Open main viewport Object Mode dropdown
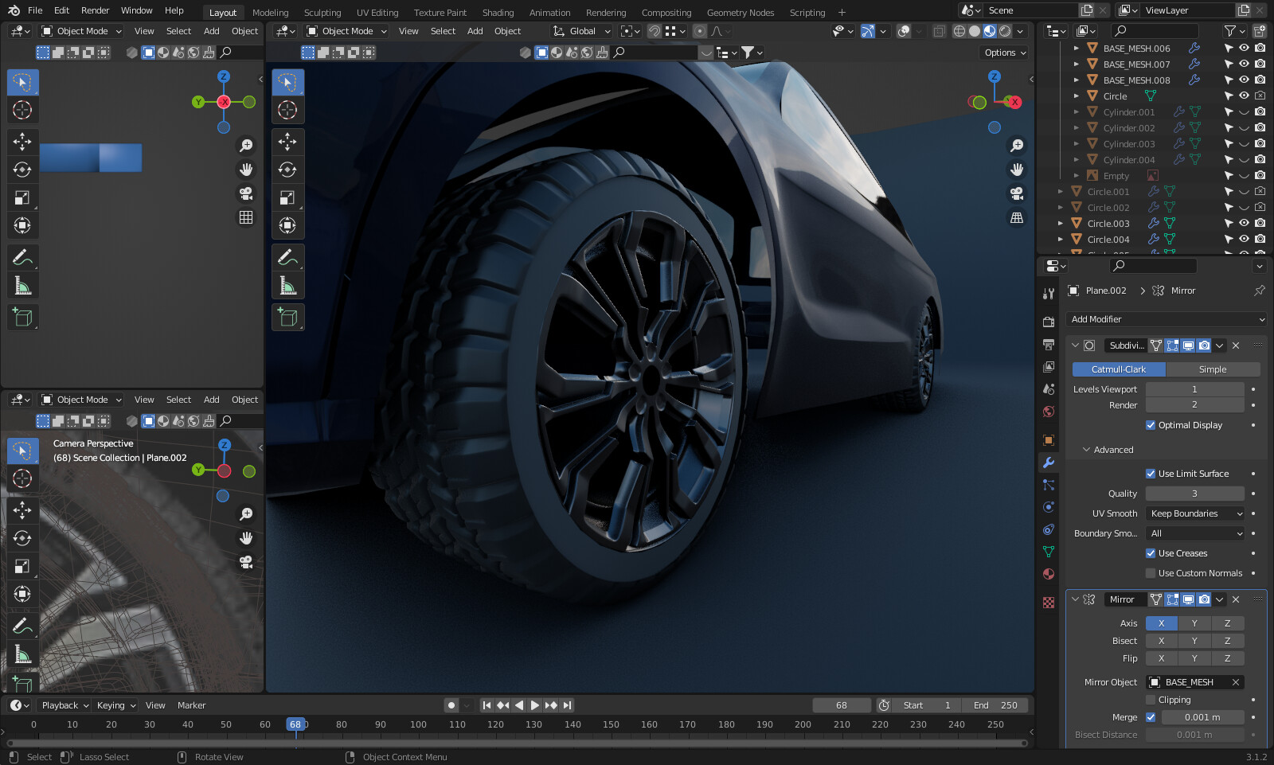Screen dimensions: 1274x765 346,31
